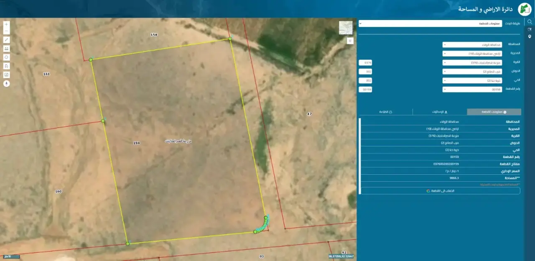Open the parcel number 00159 dropdown

tap(472, 90)
